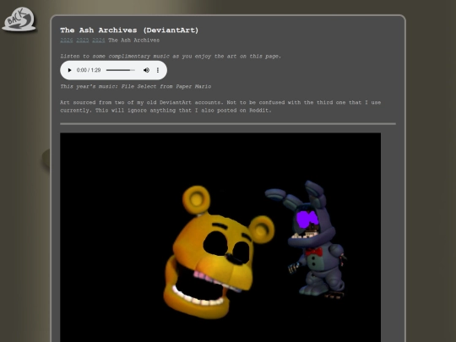Click the BACK arrow icon
456x342 pixels.
tap(19, 19)
